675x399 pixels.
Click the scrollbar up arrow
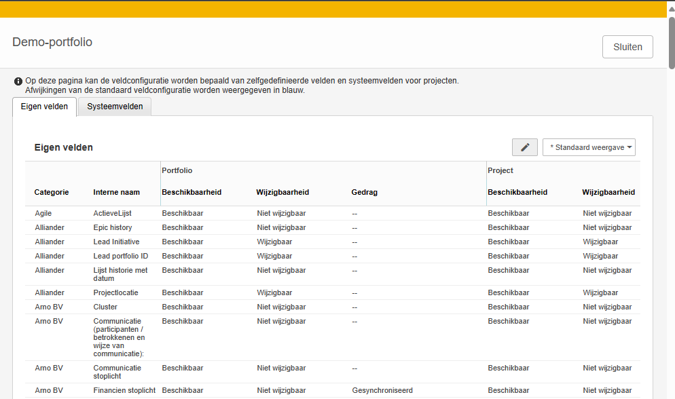671,9
